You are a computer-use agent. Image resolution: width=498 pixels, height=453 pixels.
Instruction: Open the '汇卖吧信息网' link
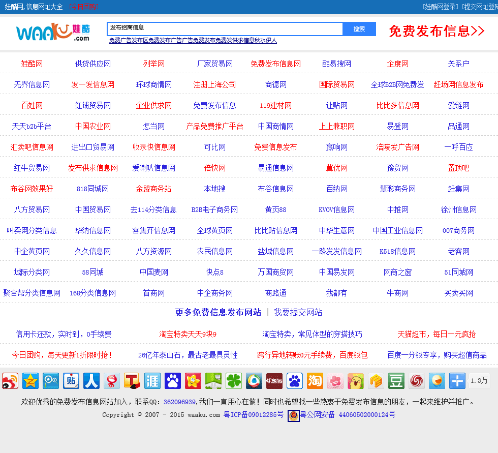tap(32, 147)
